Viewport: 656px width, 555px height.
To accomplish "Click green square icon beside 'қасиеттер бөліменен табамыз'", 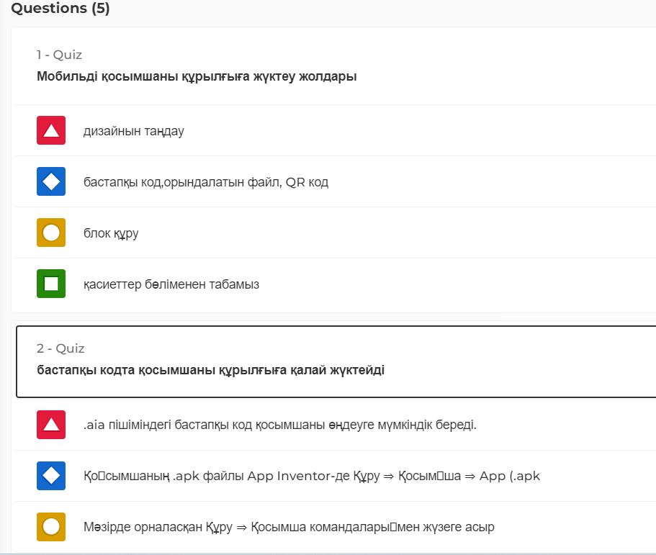I will point(51,284).
